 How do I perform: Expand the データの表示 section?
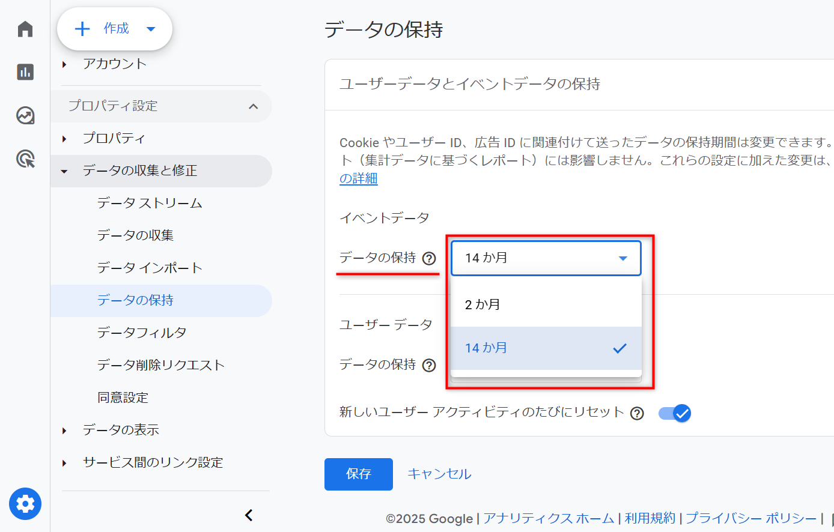[x=64, y=431]
